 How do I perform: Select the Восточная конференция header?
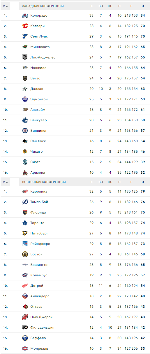pyautogui.click(x=44, y=182)
